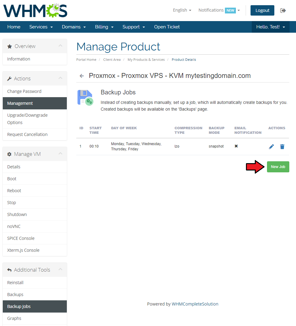The height and width of the screenshot is (326, 296).
Task: Open the Hello, Test! account dropdown
Action: point(270,27)
